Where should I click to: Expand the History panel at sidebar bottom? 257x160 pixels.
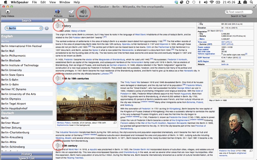tap(26, 154)
